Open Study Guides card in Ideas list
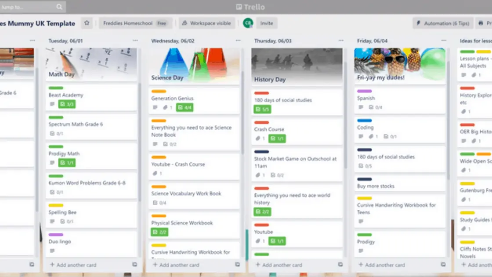The width and height of the screenshot is (492, 277). (x=475, y=222)
